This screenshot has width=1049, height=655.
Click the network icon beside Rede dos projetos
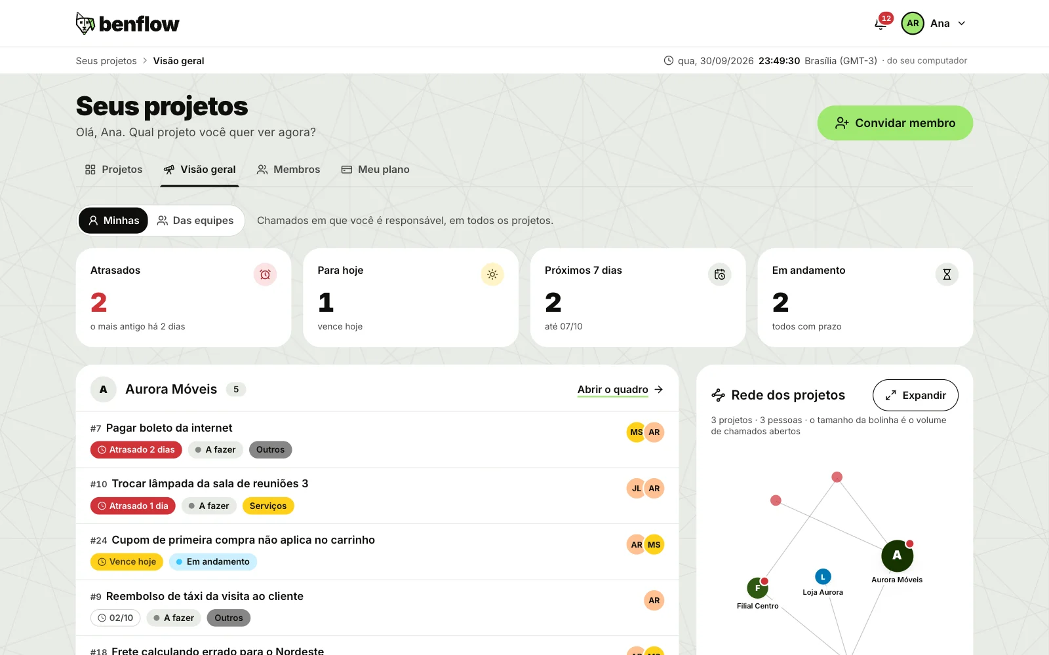pyautogui.click(x=718, y=395)
